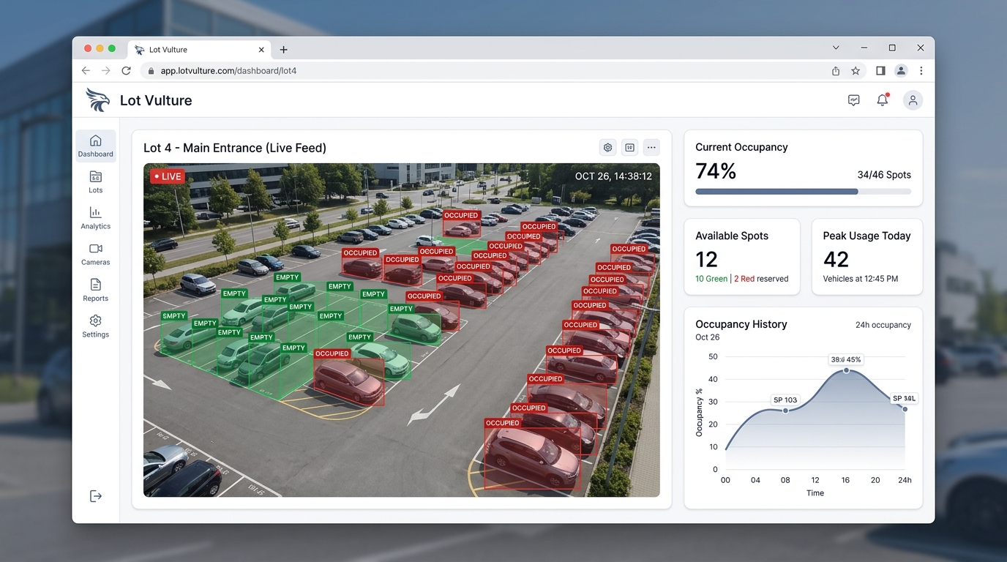The width and height of the screenshot is (1007, 562).
Task: Open the browser profile icon
Action: coord(901,71)
